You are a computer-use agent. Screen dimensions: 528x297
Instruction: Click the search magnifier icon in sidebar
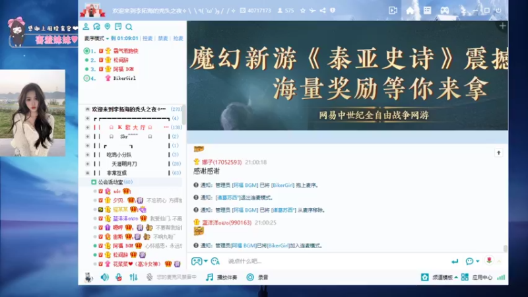(x=129, y=26)
